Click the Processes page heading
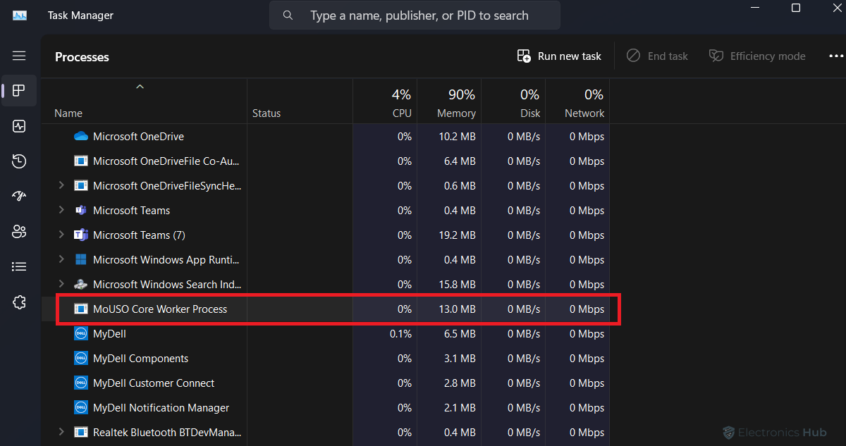The width and height of the screenshot is (846, 446). [x=82, y=57]
